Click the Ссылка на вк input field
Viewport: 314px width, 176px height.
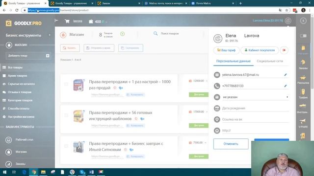click(256, 119)
